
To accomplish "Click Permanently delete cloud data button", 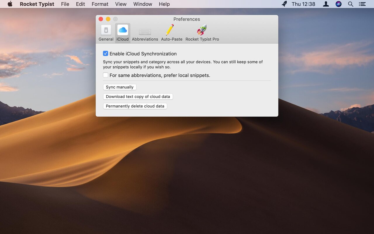I will click(x=135, y=106).
